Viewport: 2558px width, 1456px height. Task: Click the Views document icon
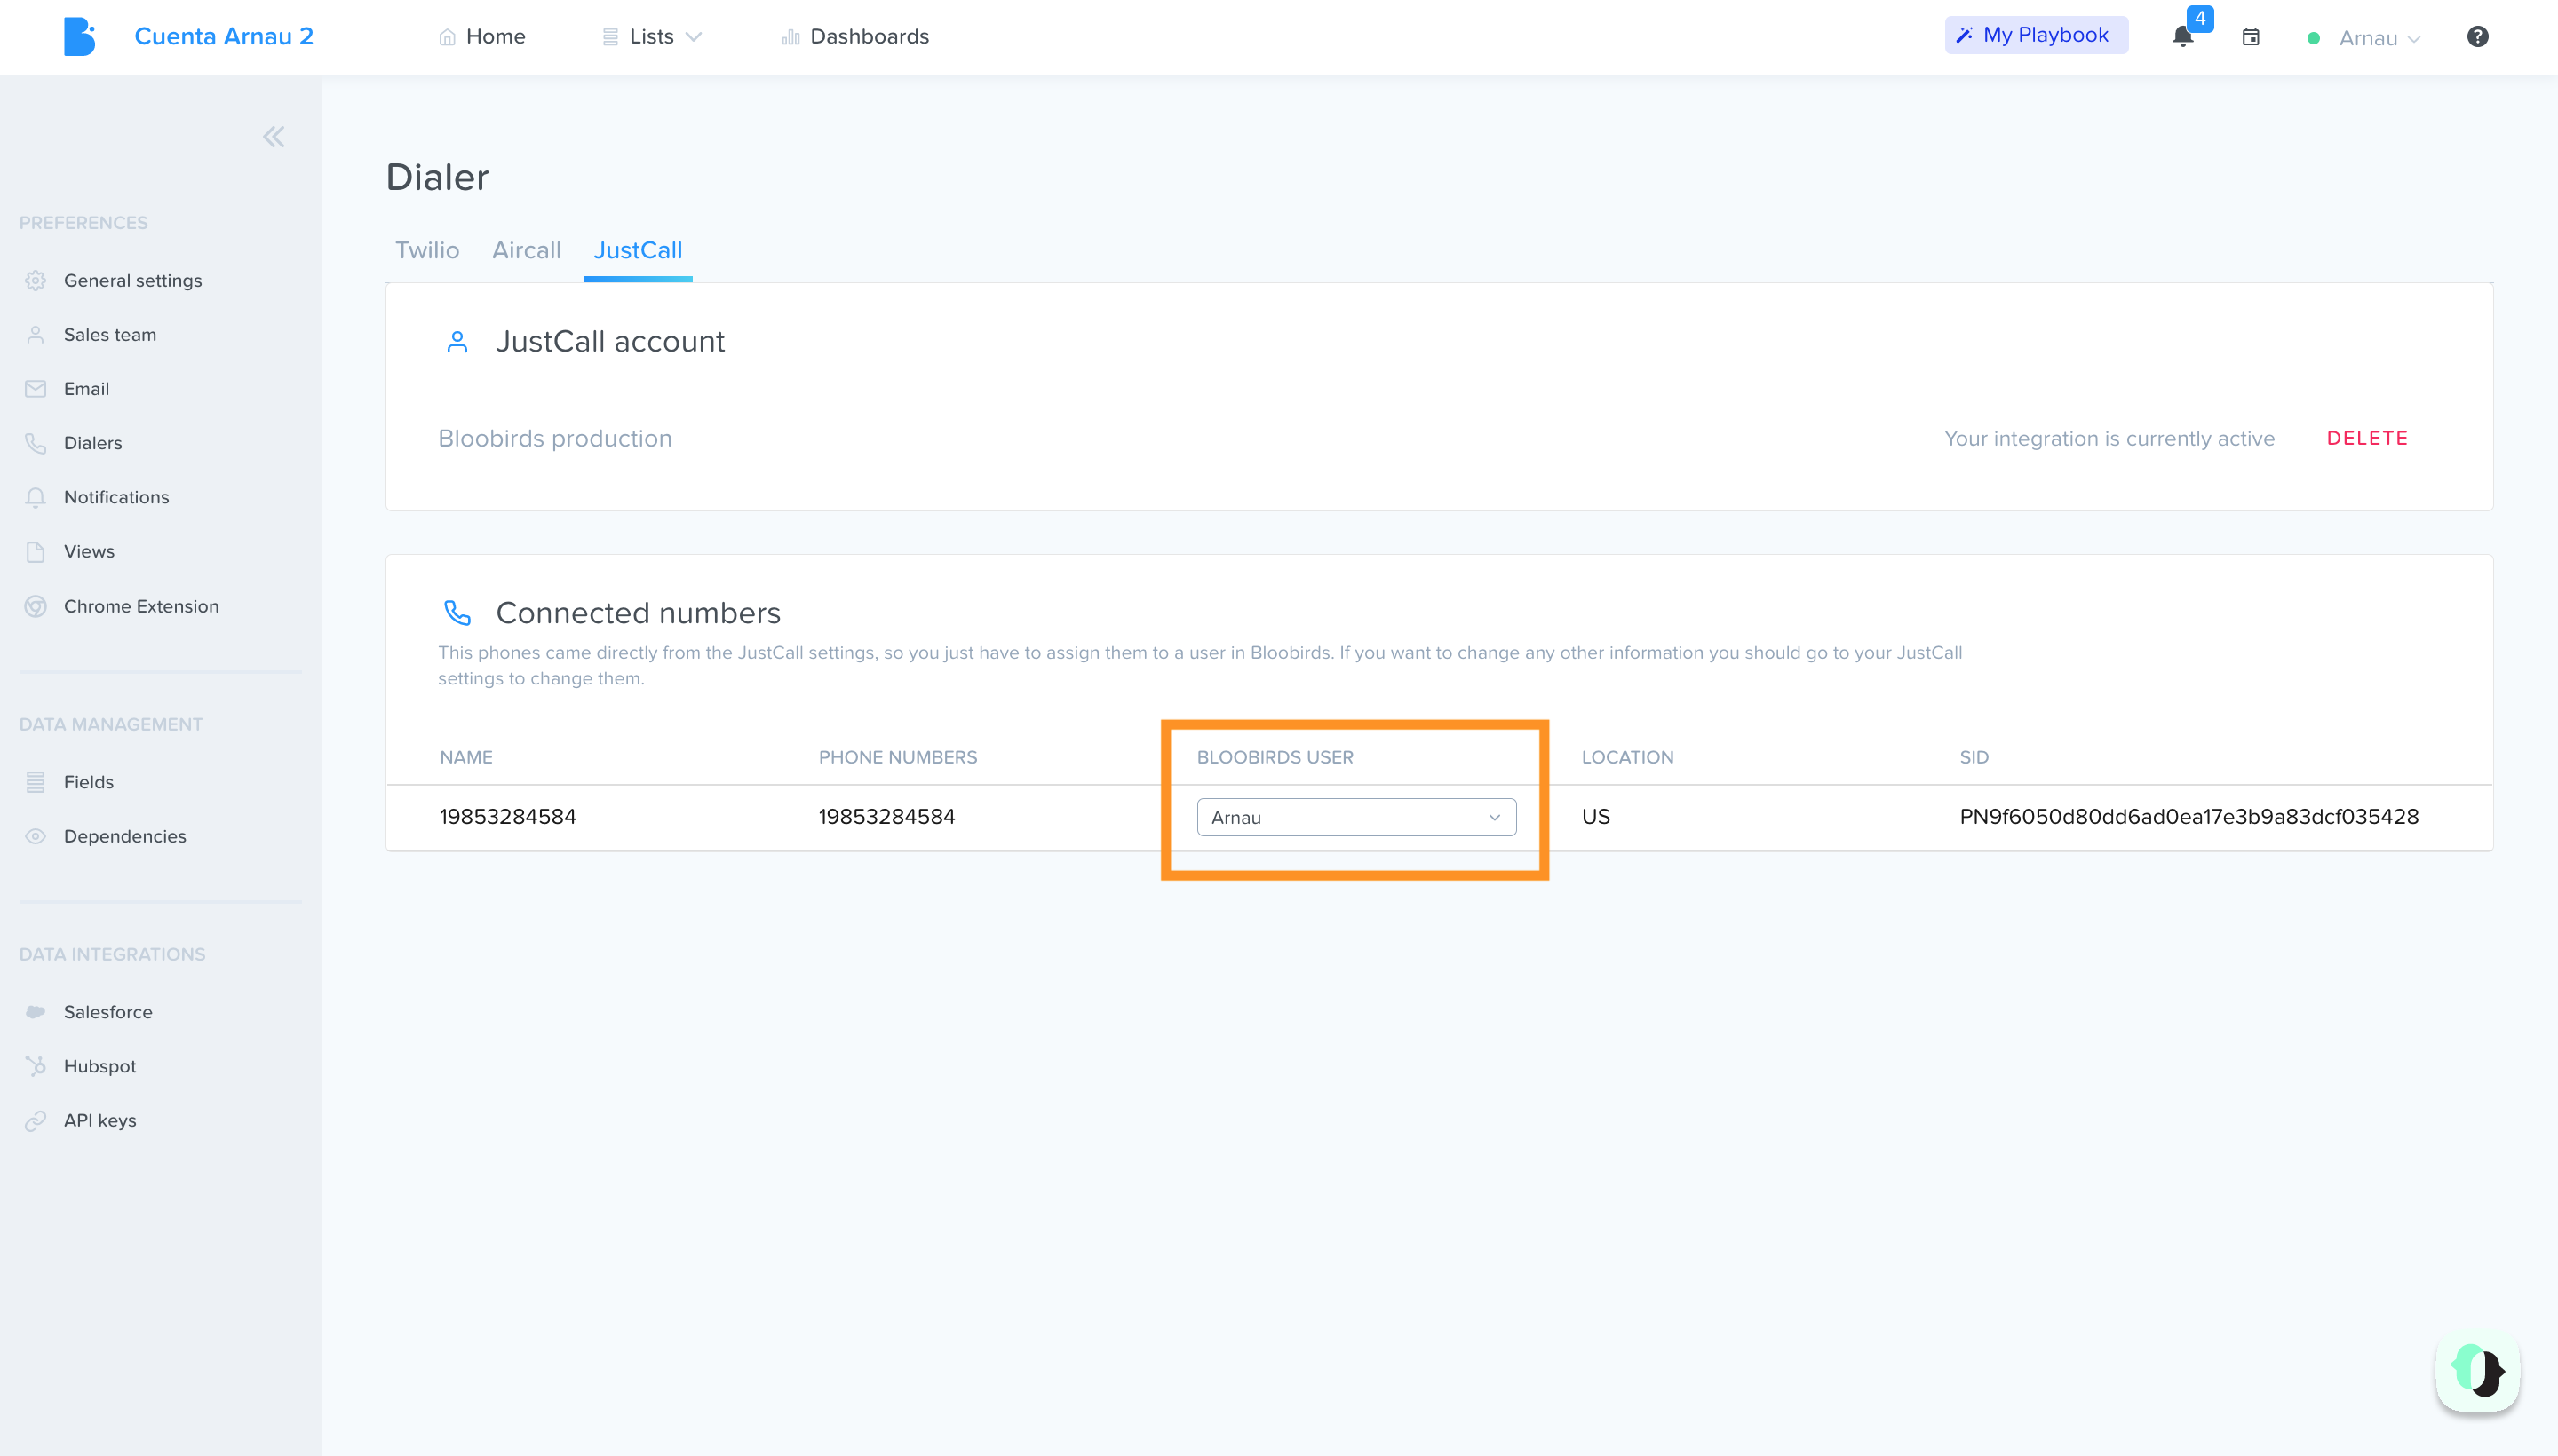click(x=36, y=552)
